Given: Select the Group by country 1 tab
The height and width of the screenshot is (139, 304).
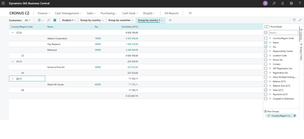Looking at the screenshot, I should point(150,20).
